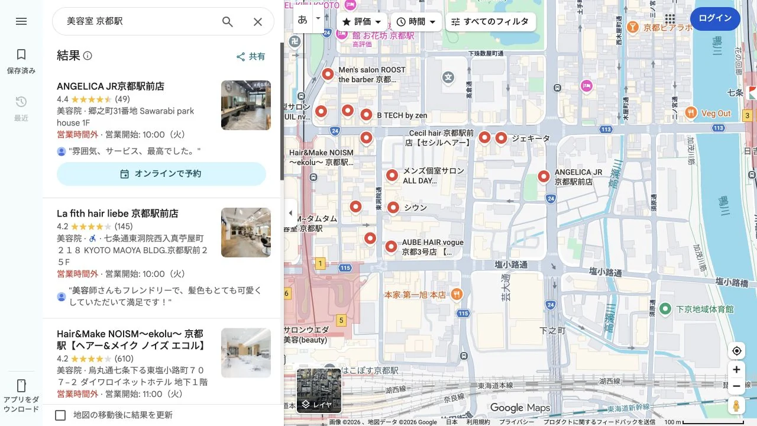
Task: Click the La fith review quote text
Action: 165,296
